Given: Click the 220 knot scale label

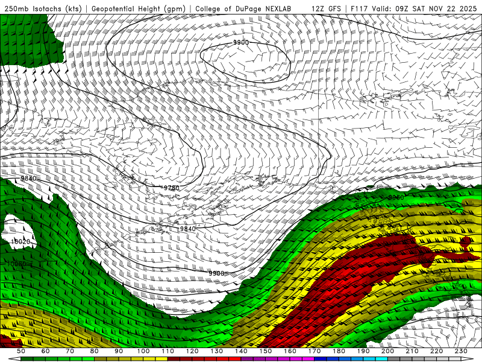Looking at the screenshot, I should click(x=436, y=351).
